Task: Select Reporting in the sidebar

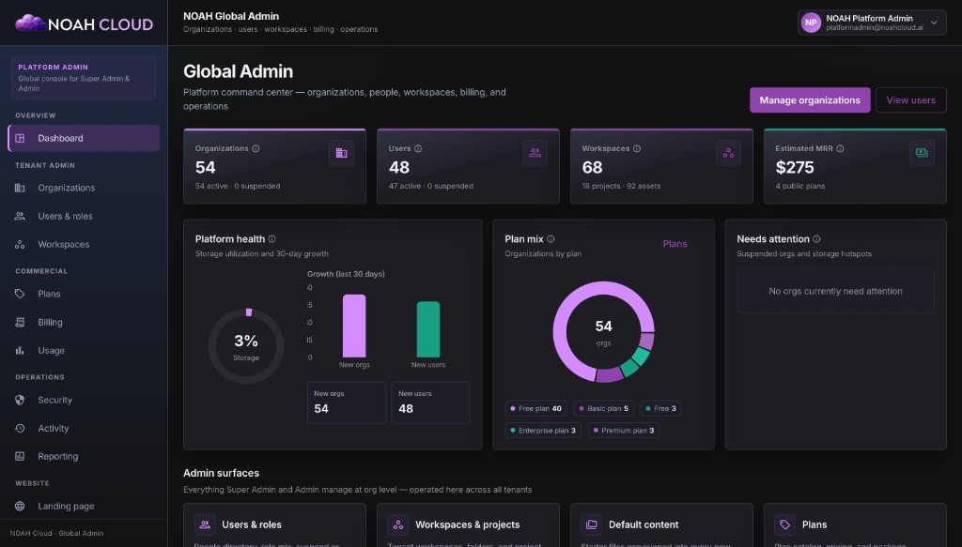Action: tap(84, 456)
